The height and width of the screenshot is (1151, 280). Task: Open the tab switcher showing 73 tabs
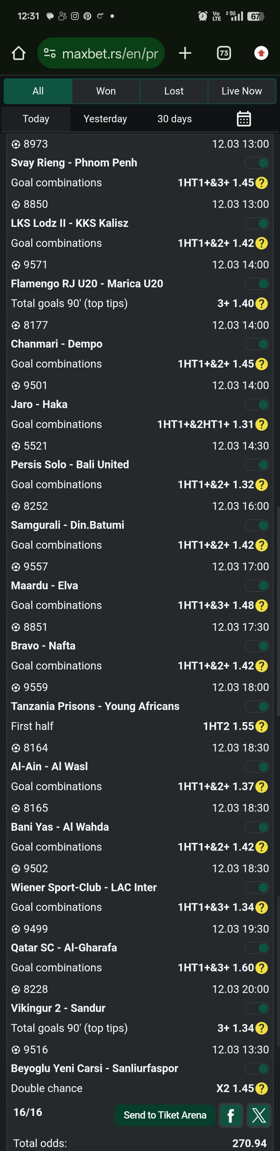coord(224,54)
